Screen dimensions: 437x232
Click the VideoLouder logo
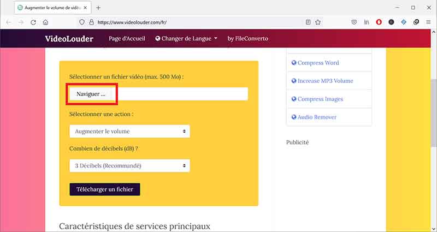click(69, 39)
